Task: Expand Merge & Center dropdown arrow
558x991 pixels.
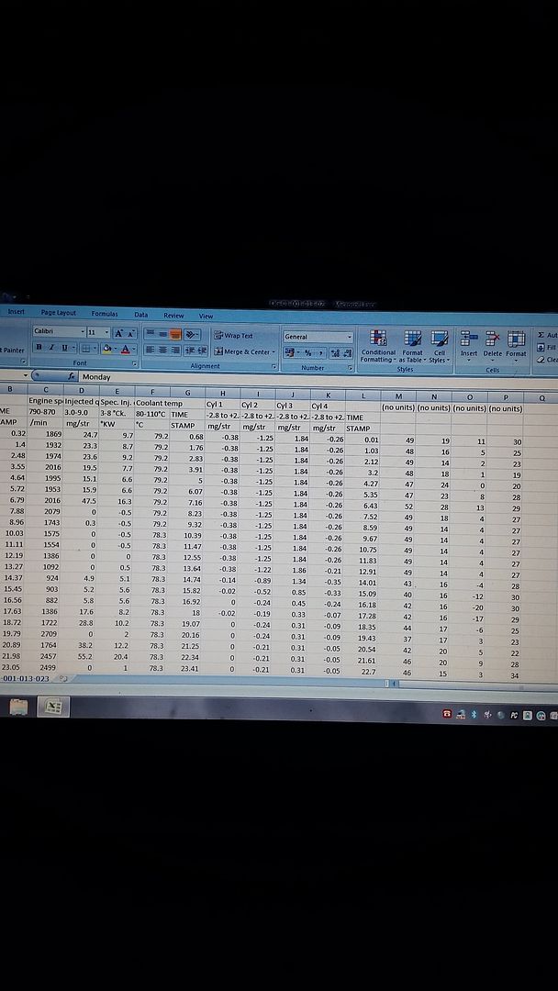Action: click(273, 352)
